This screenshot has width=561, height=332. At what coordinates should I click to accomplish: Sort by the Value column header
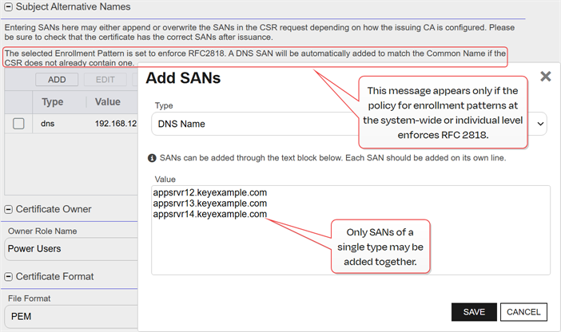click(x=108, y=102)
